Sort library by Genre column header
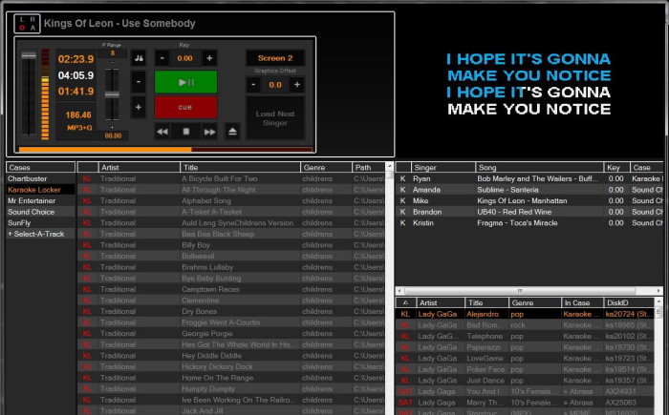669x415 pixels. pyautogui.click(x=327, y=168)
